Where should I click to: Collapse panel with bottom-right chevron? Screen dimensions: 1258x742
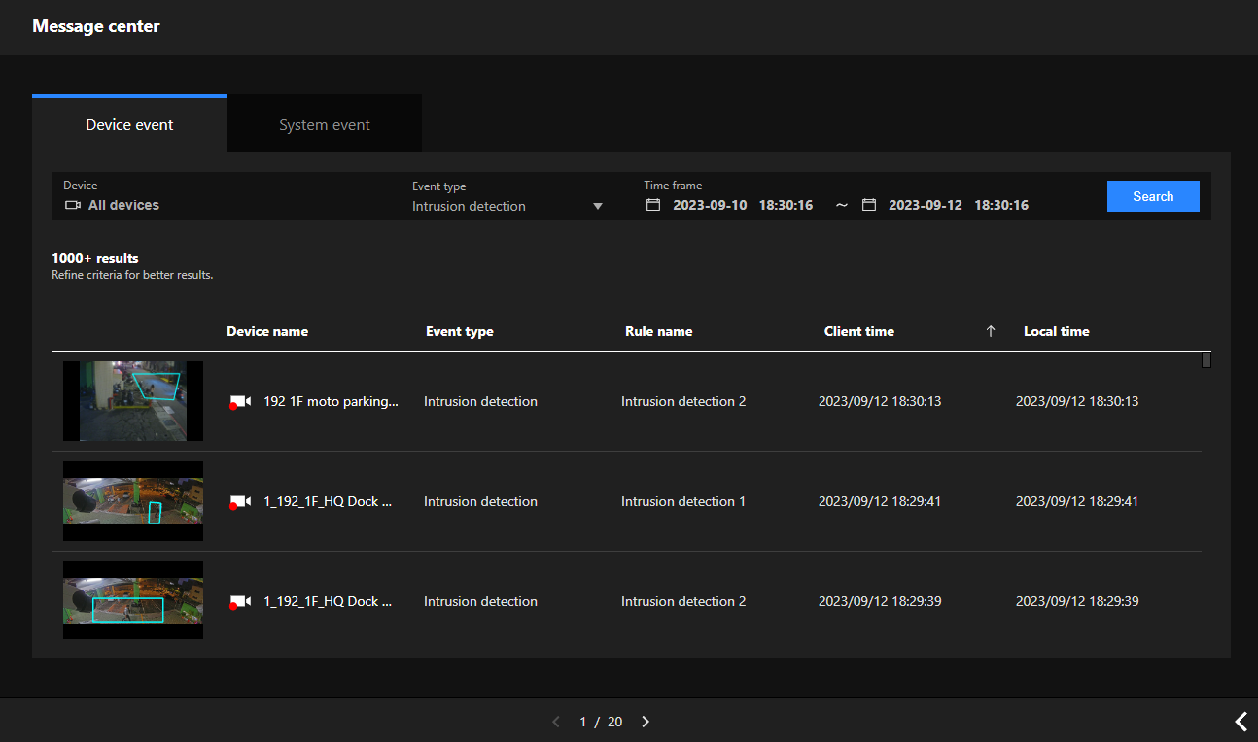point(1241,722)
